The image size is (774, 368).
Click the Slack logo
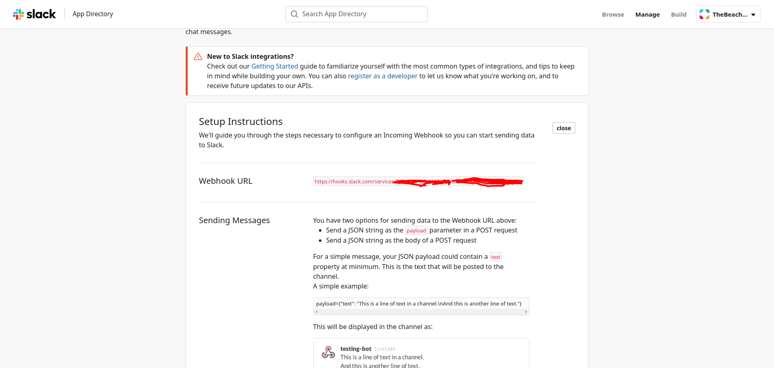tap(34, 14)
